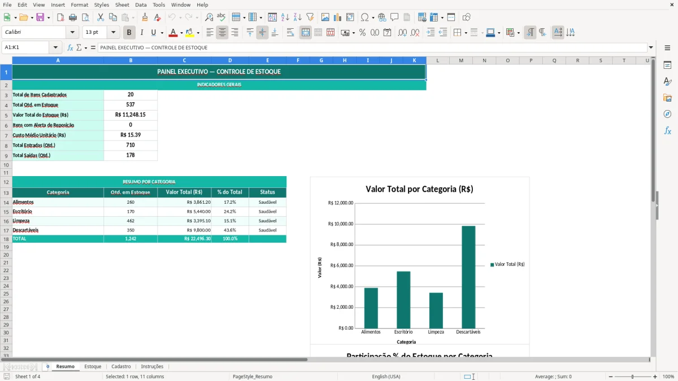
Task: Click the Name Box field A1:K1
Action: coord(26,47)
